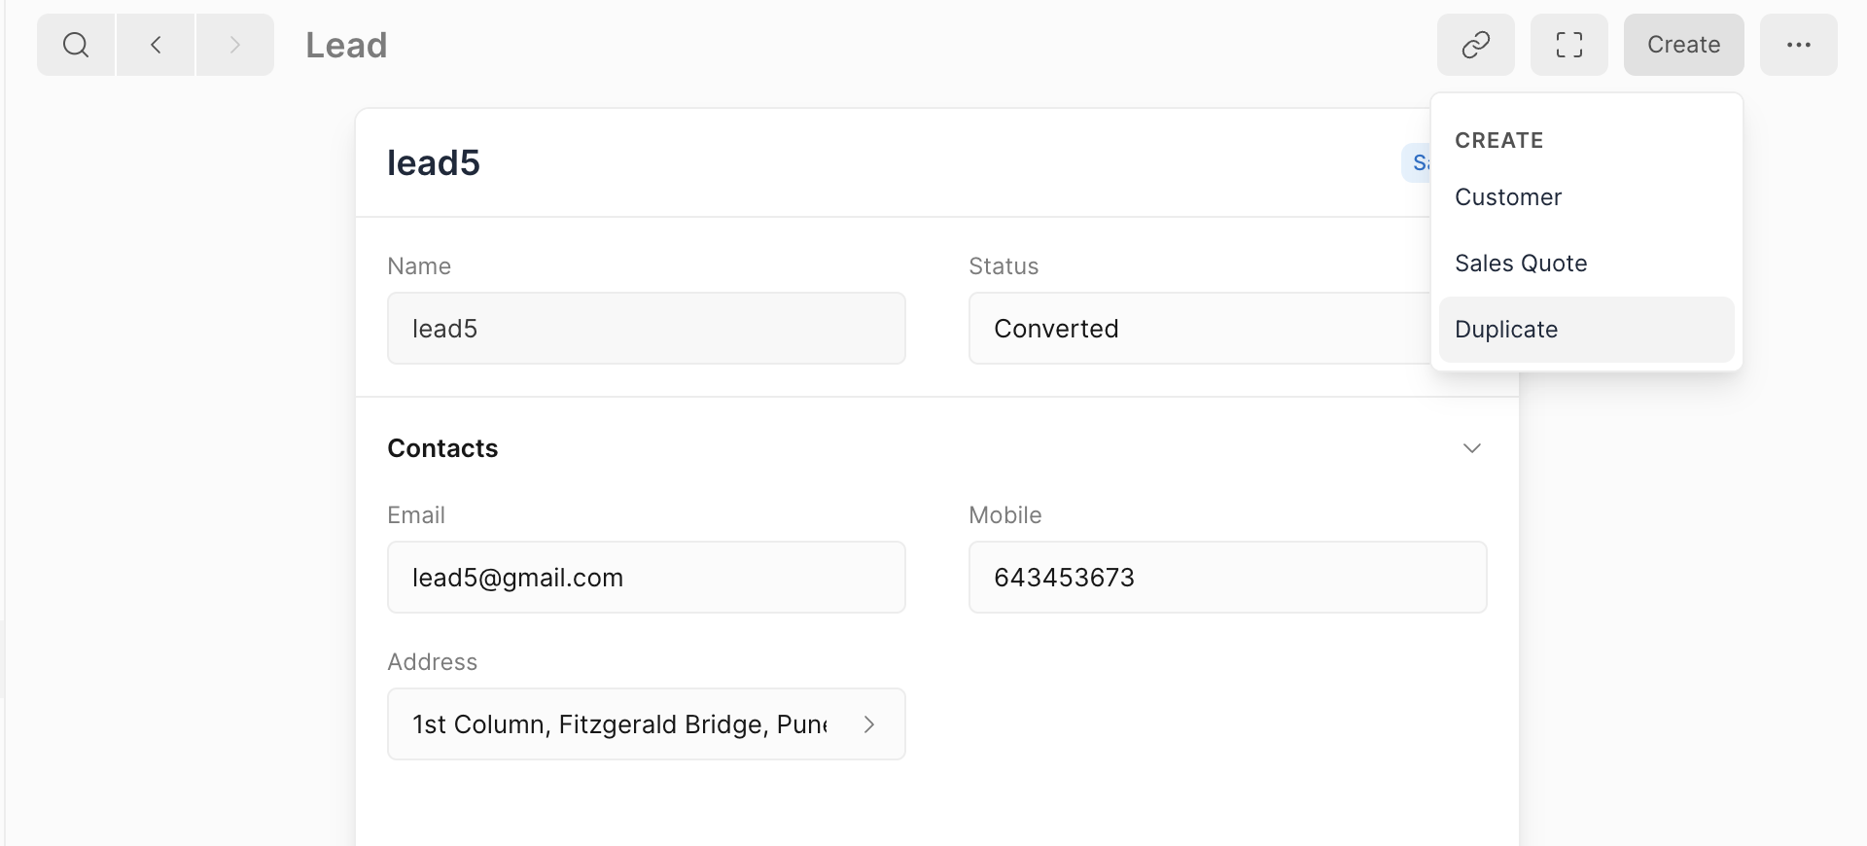Click the Email field lead5@gmail.com
The image size is (1867, 846).
(646, 578)
